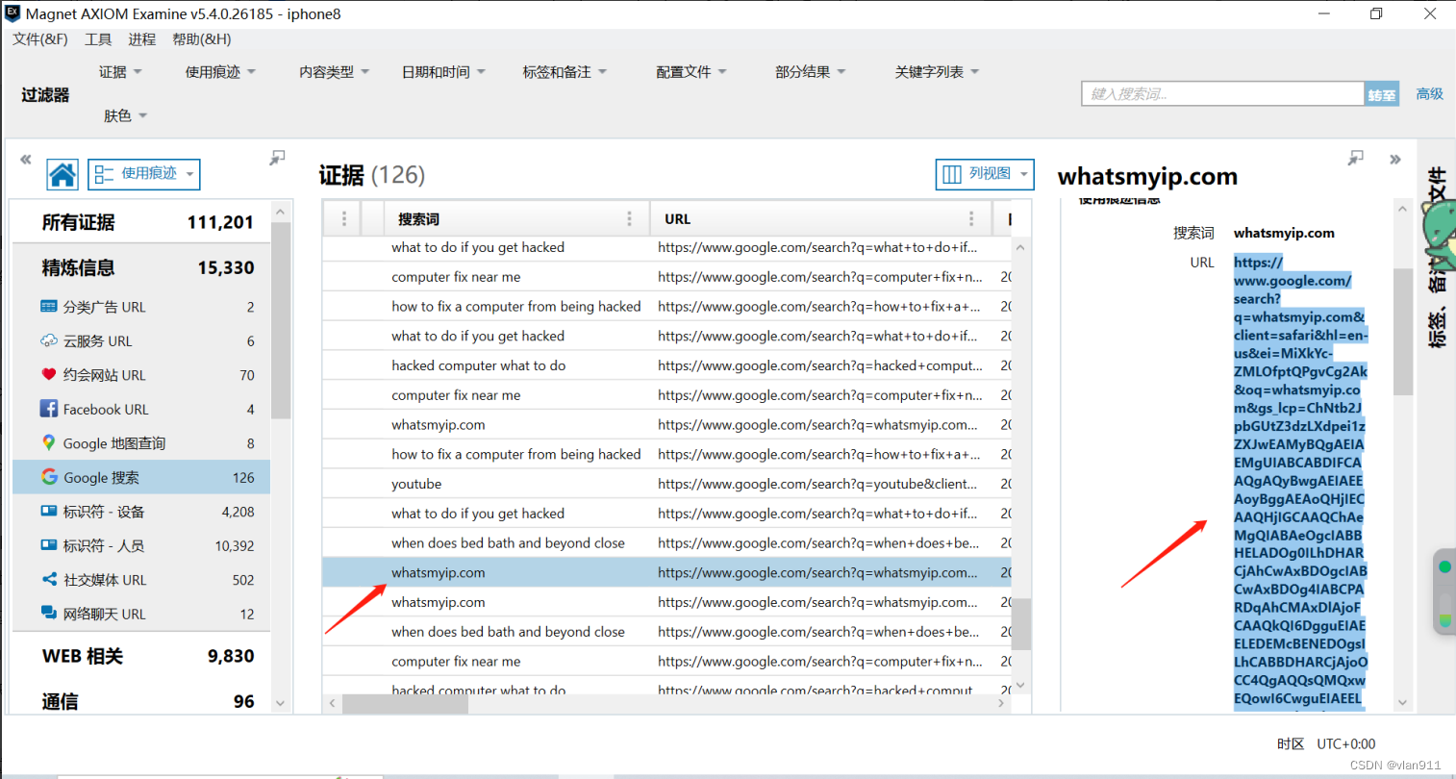The image size is (1456, 779).
Task: Open Tags, comments, files side tab
Action: (x=1437, y=258)
